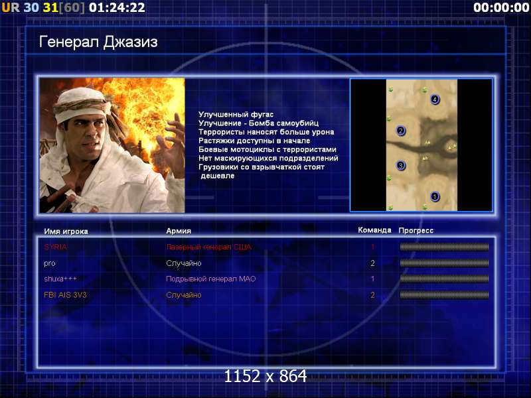The height and width of the screenshot is (398, 531).
Task: Click start position marker 4 on minimap
Action: coord(435,99)
